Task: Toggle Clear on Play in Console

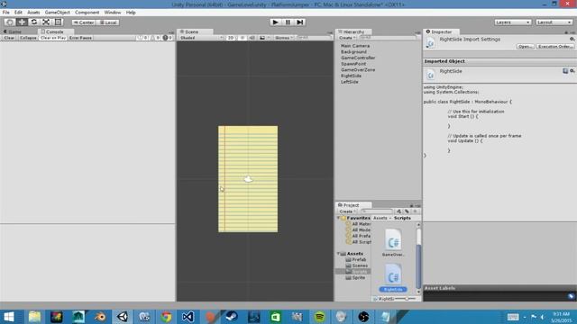Action: pyautogui.click(x=53, y=38)
